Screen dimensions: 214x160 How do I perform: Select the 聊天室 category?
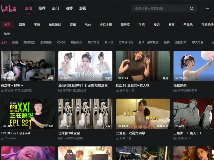coord(125,25)
